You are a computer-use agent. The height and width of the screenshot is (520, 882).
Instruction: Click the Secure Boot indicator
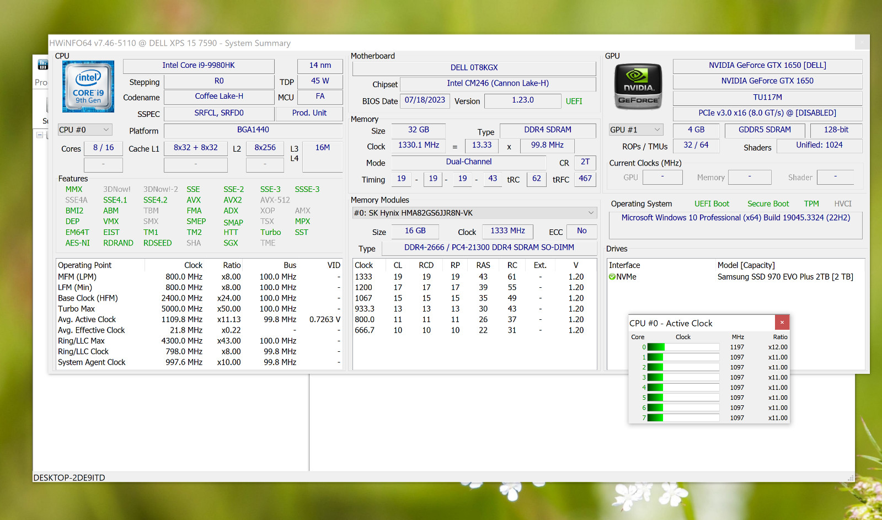[x=768, y=203]
